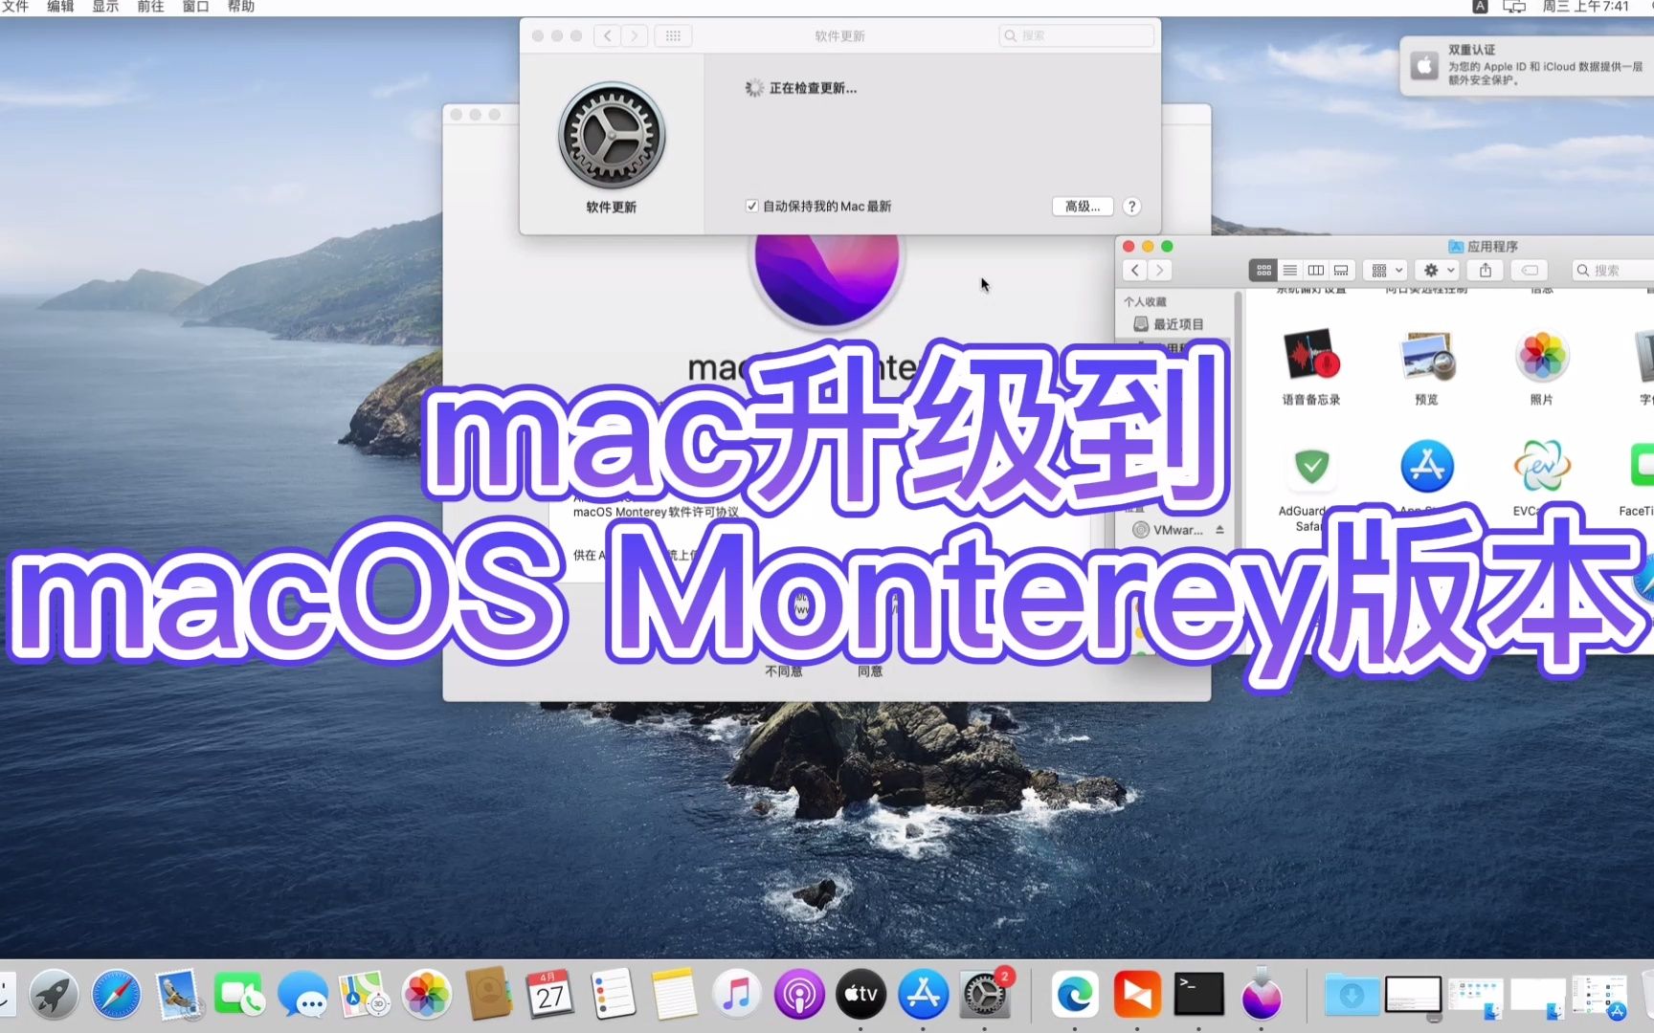Select the VMwar... disk in Finder sidebar
The height and width of the screenshot is (1033, 1654).
pos(1168,530)
